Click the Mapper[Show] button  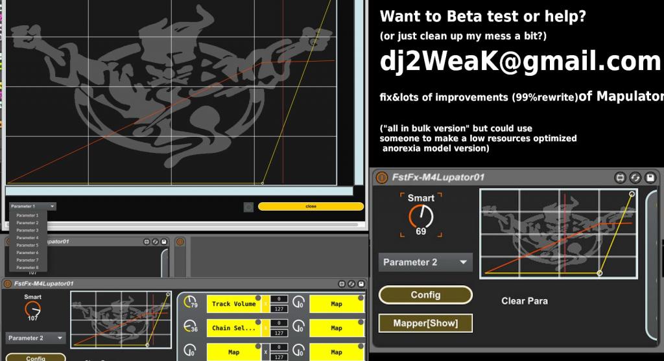pyautogui.click(x=425, y=323)
